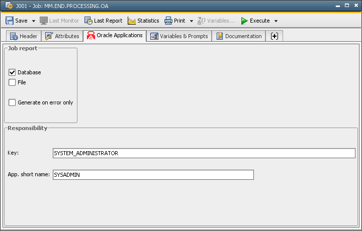Image resolution: width=362 pixels, height=231 pixels.
Task: Open the Documentation tab
Action: pyautogui.click(x=239, y=36)
